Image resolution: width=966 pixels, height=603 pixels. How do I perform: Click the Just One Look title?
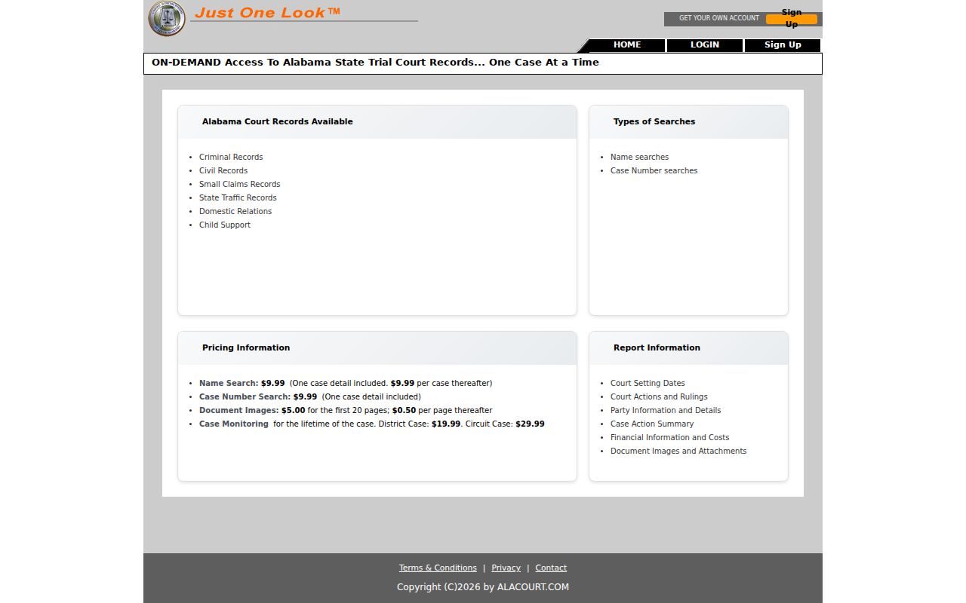point(268,12)
